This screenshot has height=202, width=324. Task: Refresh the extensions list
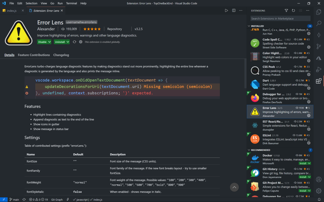293,10
